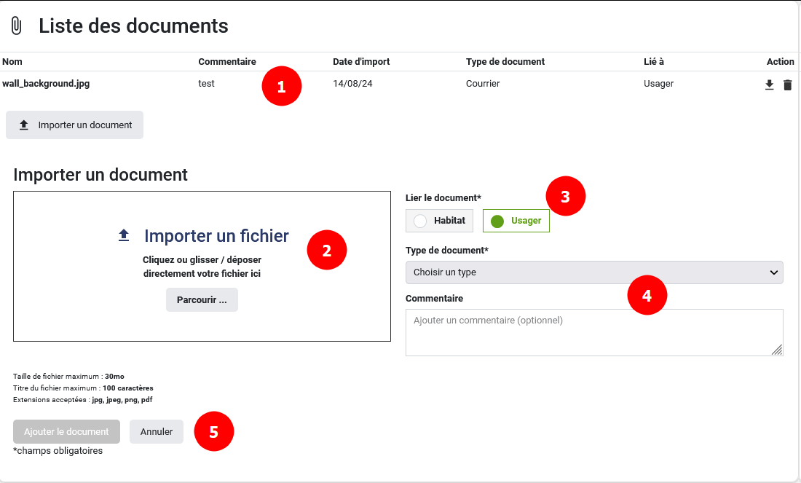Screen dimensions: 801x483
Task: Click the red marker numbered 4
Action: point(647,295)
